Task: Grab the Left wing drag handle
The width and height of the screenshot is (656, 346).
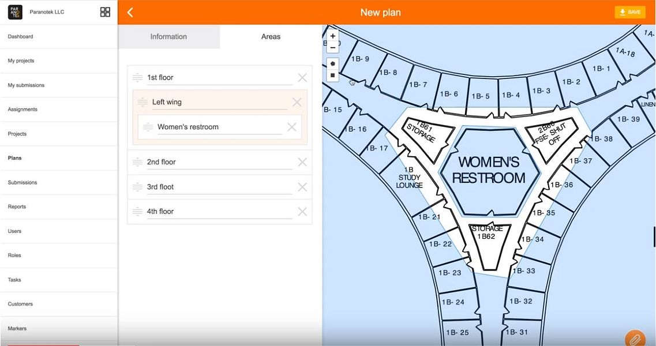Action: (143, 102)
